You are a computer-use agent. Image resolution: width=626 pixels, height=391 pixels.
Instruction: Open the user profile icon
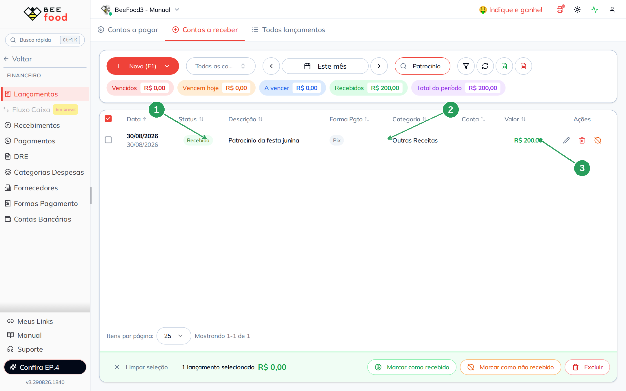click(612, 10)
